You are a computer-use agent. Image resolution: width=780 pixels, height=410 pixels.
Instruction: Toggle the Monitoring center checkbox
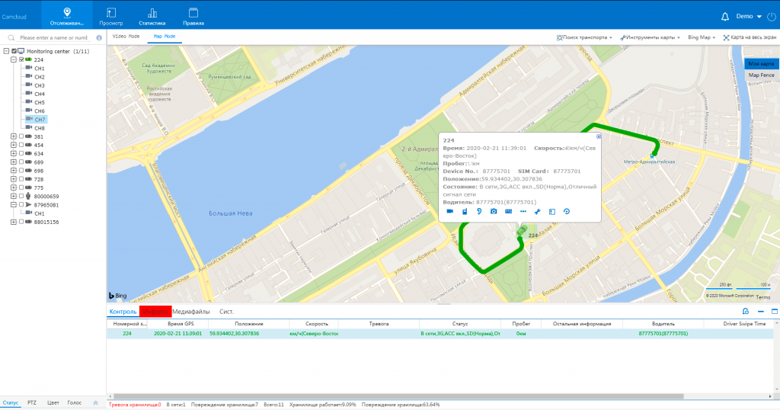click(14, 51)
